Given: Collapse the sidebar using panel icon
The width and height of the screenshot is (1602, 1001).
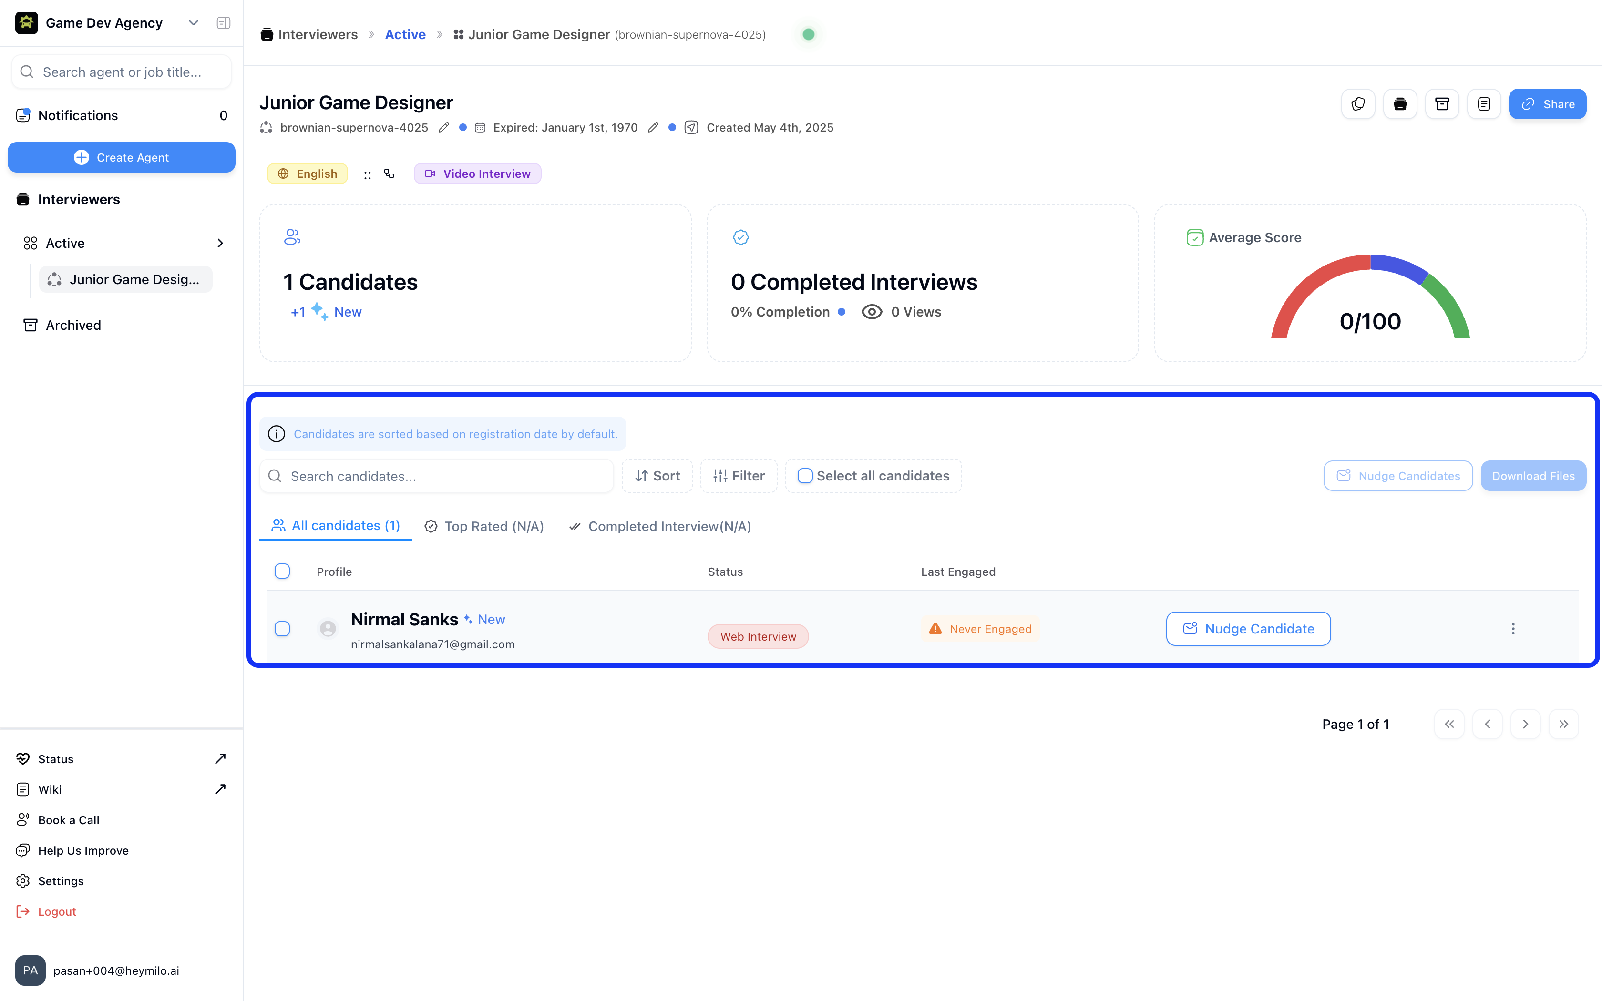Looking at the screenshot, I should point(223,23).
